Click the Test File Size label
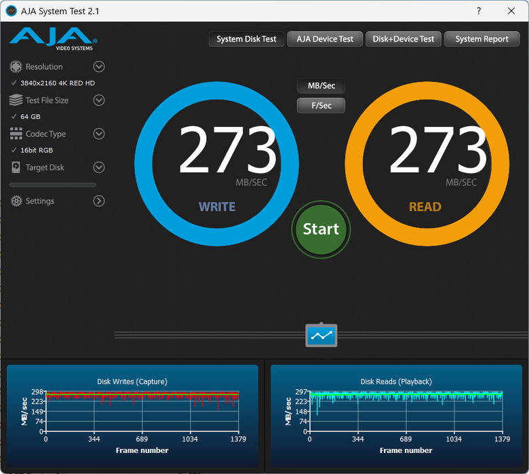529x474 pixels. 47,100
